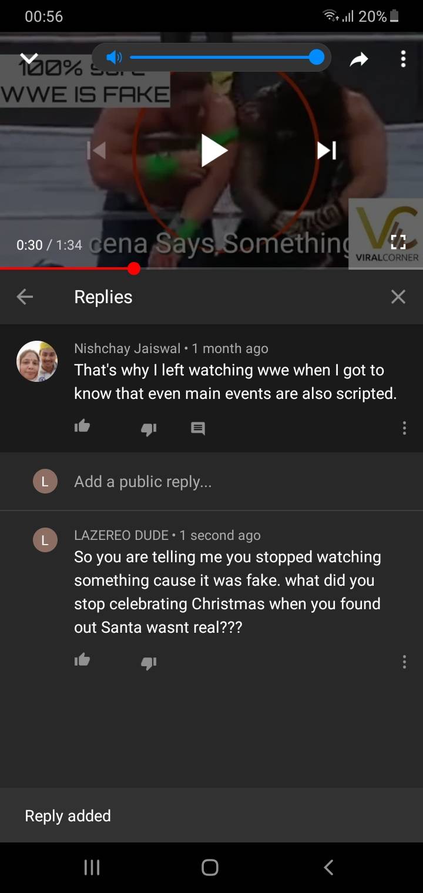Like LAZEREO DUDE's reply
Viewport: 423px width, 893px height.
coord(82,660)
